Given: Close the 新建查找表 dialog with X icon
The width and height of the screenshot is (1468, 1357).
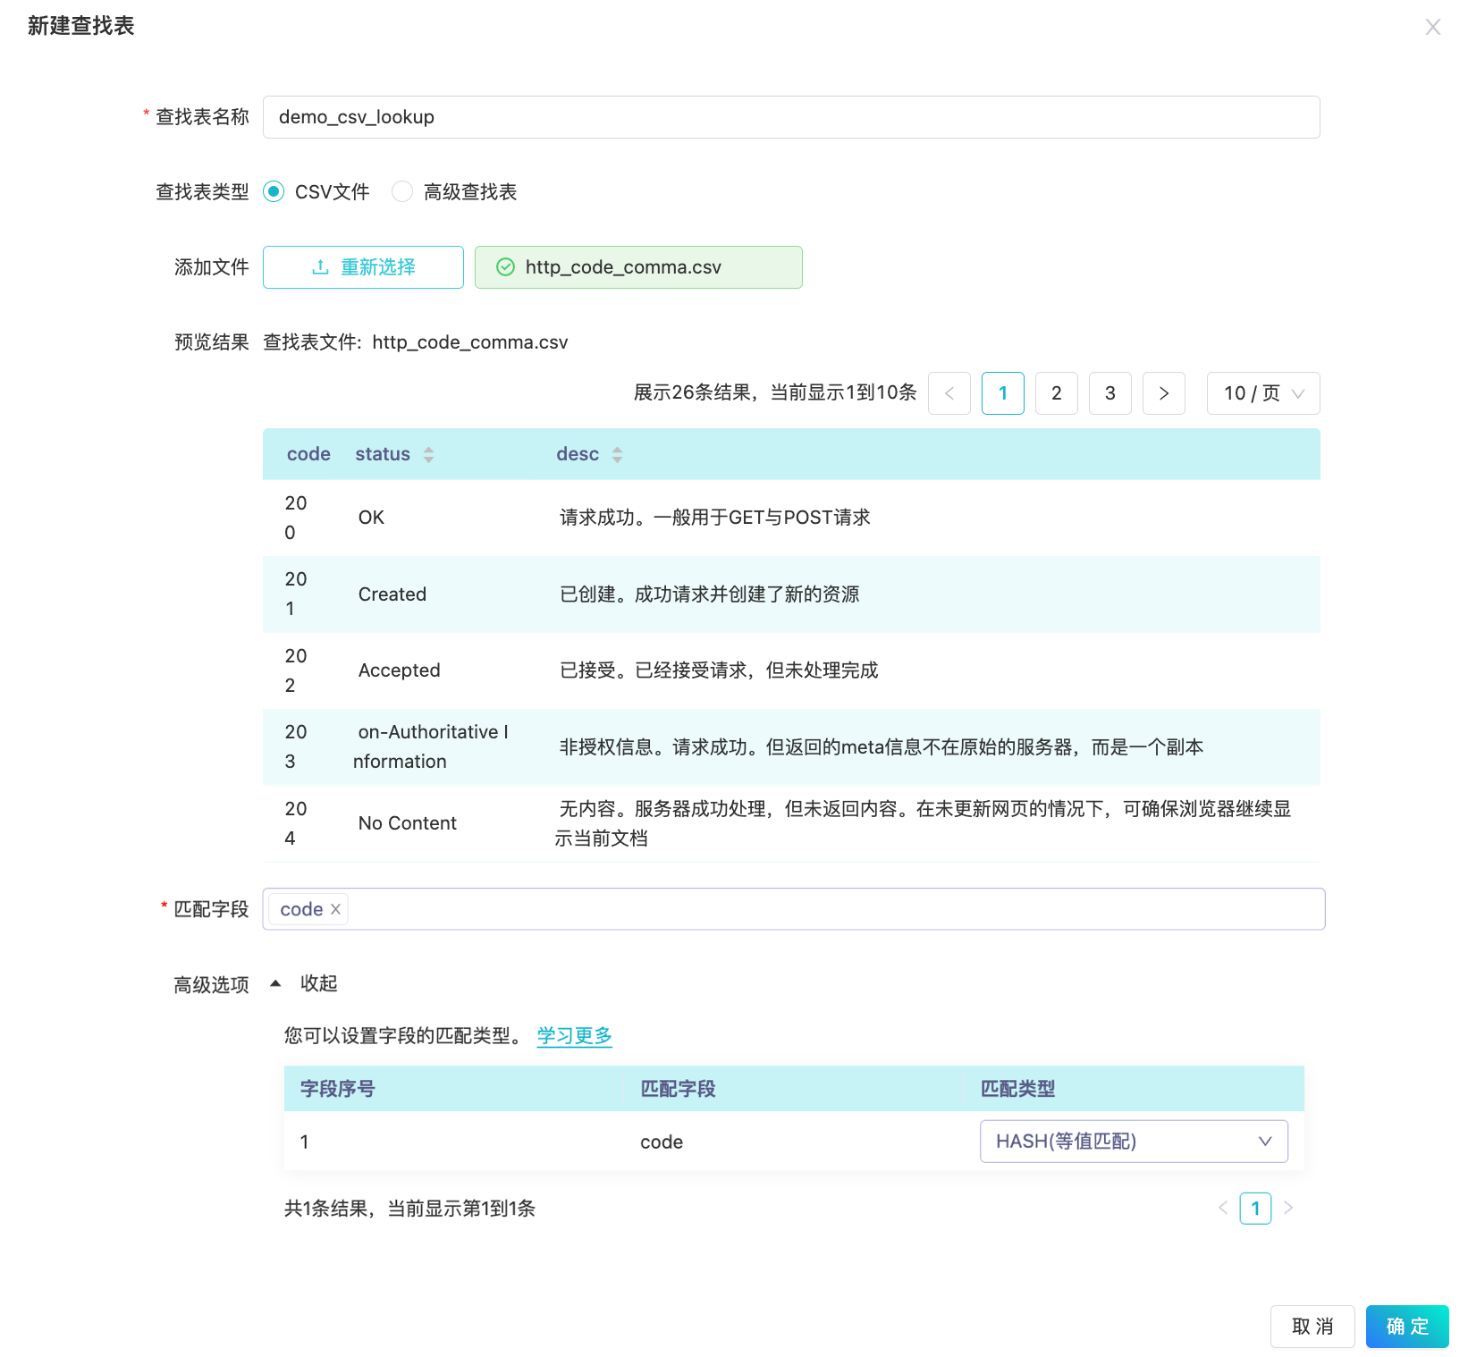Looking at the screenshot, I should point(1432,27).
